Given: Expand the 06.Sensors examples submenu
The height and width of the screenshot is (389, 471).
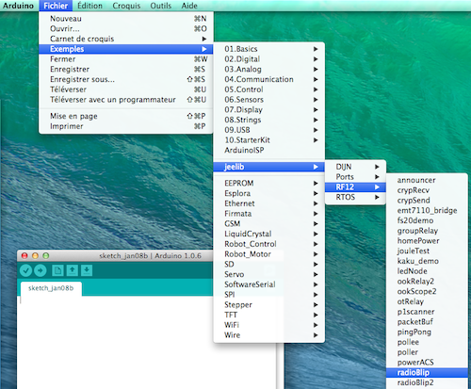Looking at the screenshot, I should point(269,100).
